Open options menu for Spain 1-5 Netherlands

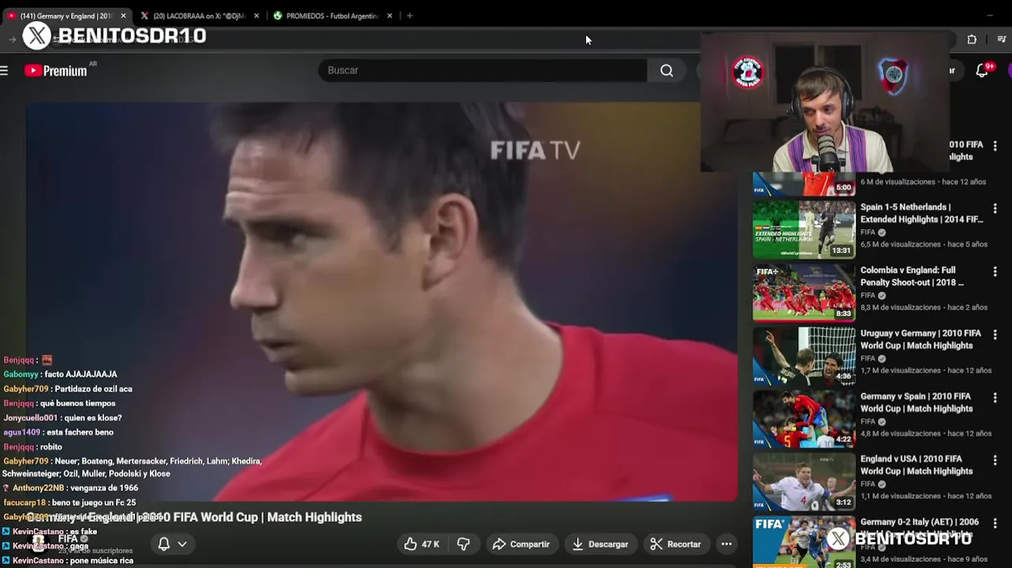(x=995, y=209)
